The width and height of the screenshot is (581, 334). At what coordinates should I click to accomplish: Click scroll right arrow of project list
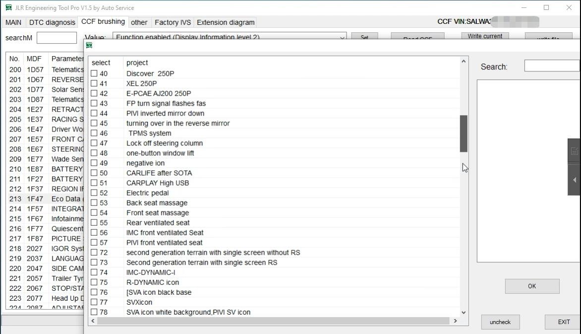click(x=455, y=321)
